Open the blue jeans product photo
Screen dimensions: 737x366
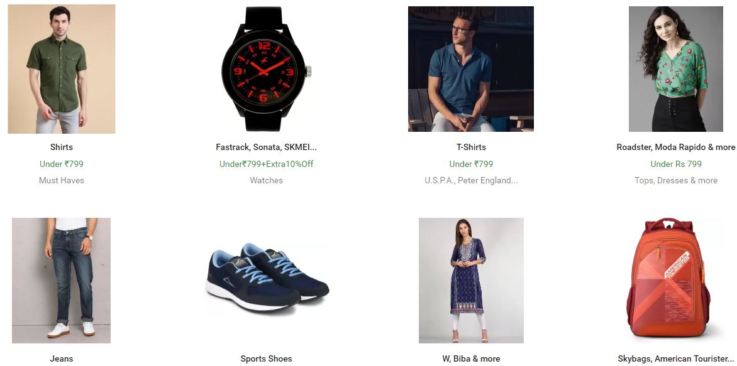point(61,281)
